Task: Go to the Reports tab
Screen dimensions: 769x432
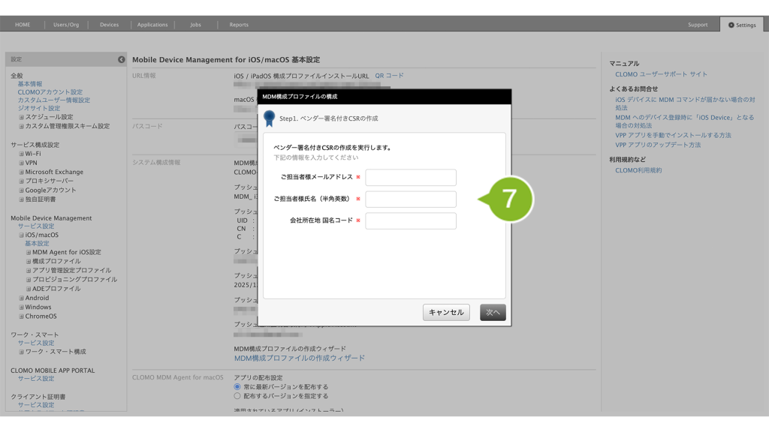Action: (239, 25)
